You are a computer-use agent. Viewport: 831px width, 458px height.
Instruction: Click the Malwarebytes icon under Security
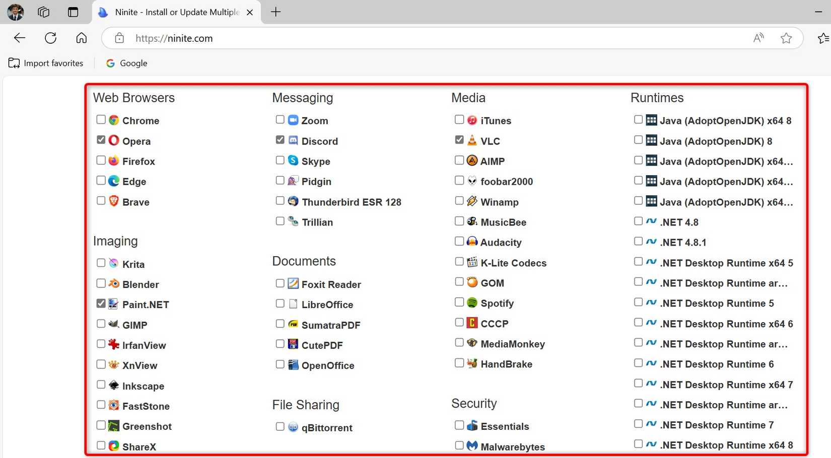tap(472, 446)
